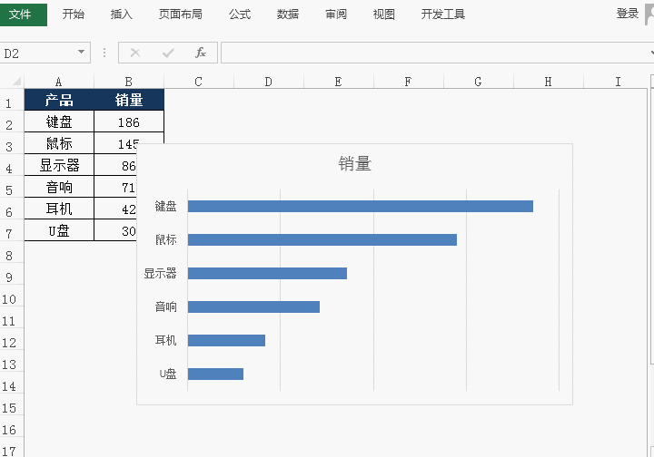The image size is (654, 457).
Task: Open the 数据 ribbon tab
Action: pos(288,15)
